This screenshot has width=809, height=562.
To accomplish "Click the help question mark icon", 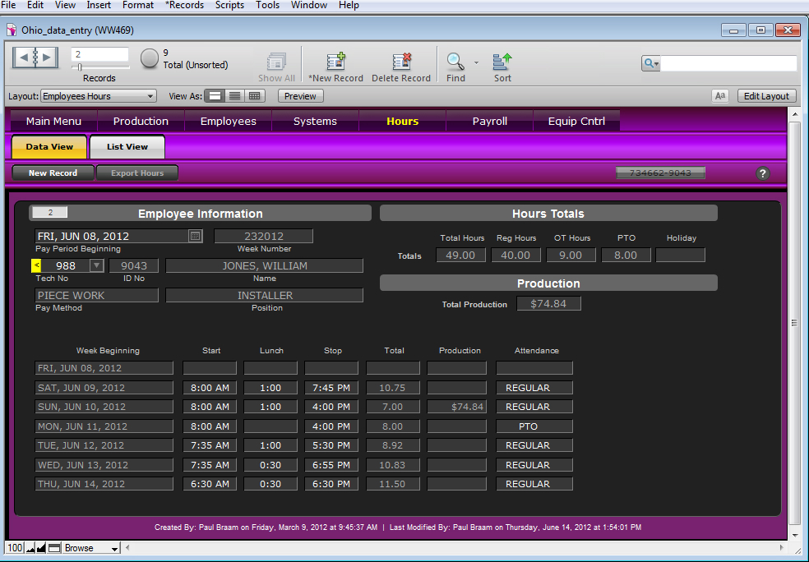I will (762, 173).
